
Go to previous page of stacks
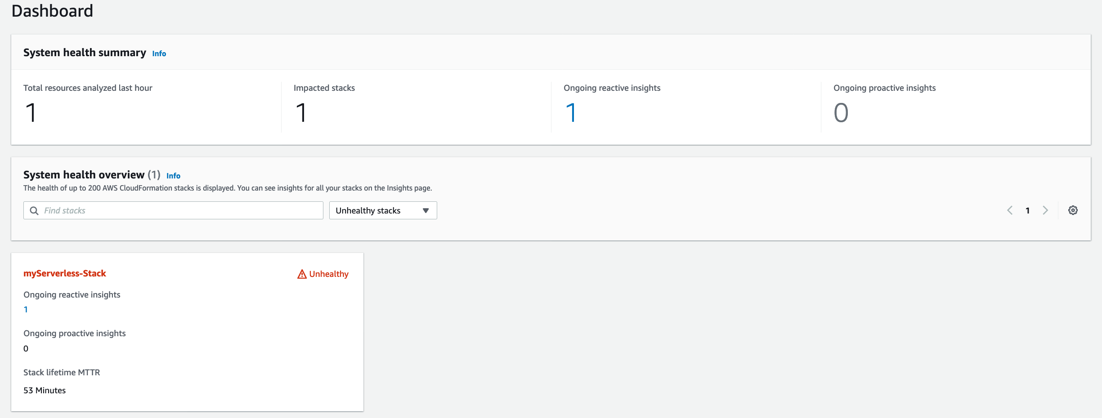1010,210
